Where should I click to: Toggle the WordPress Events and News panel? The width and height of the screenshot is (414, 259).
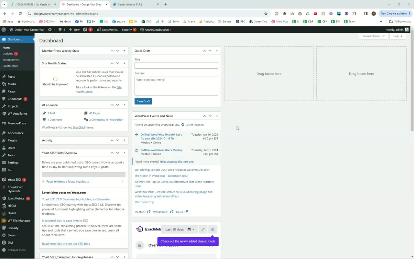click(x=217, y=116)
